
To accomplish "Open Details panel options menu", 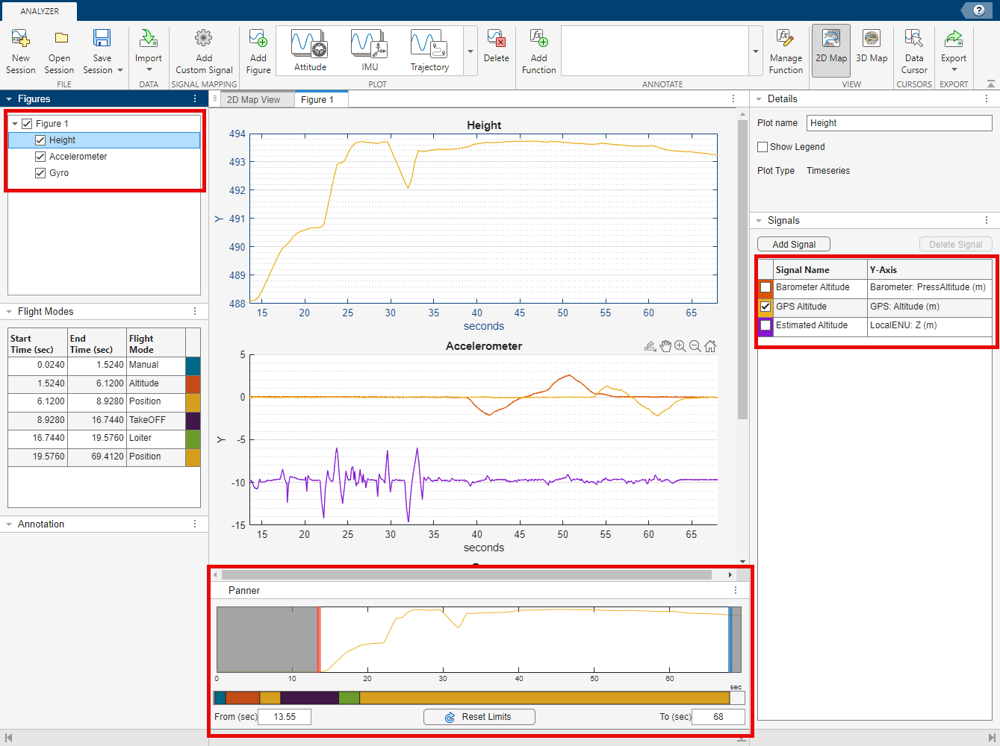I will pyautogui.click(x=987, y=98).
